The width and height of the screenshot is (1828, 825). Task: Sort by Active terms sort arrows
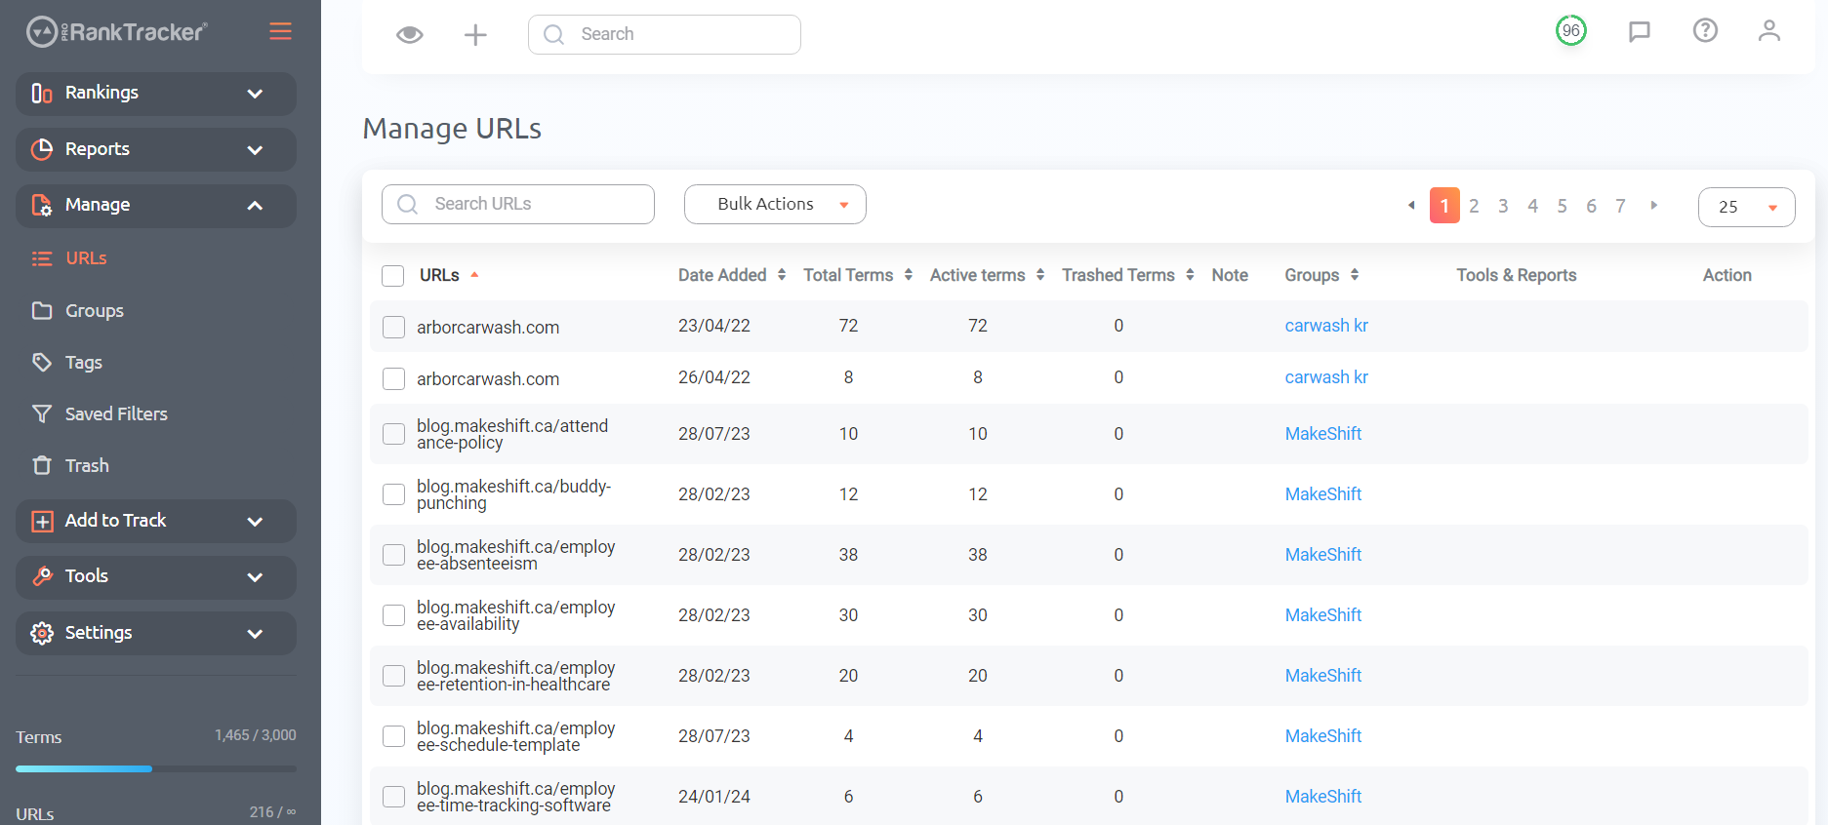coord(1040,275)
